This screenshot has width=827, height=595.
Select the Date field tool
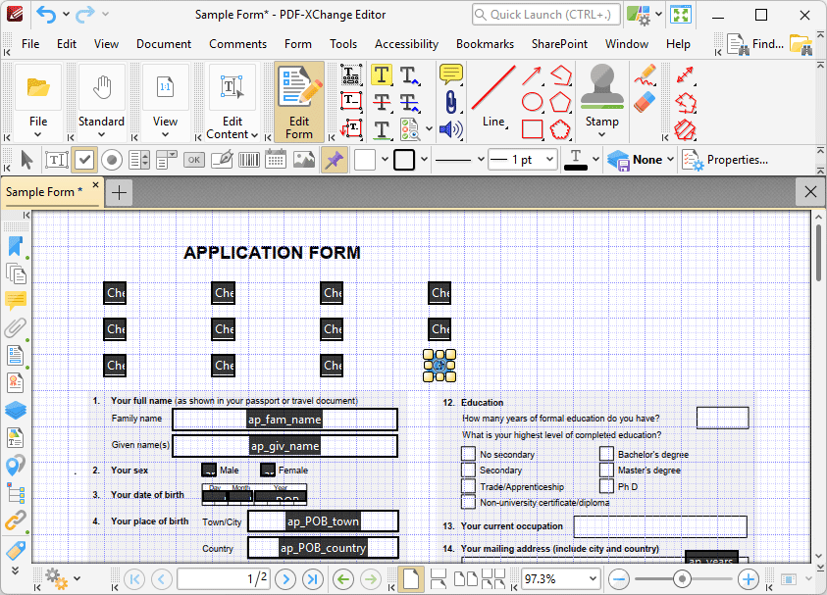tap(276, 160)
